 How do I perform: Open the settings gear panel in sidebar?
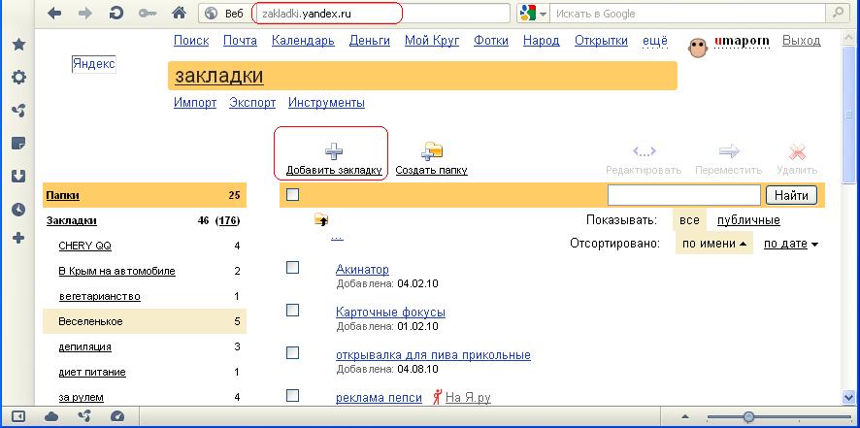point(18,78)
